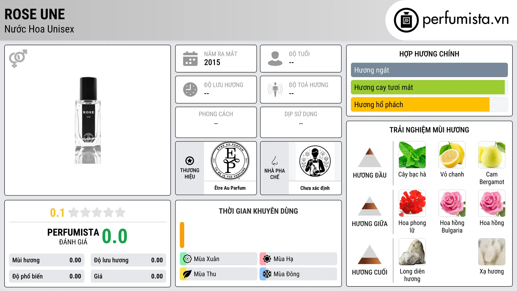This screenshot has height=291, width=517.
Task: Click the Phong cách card
Action: click(216, 122)
